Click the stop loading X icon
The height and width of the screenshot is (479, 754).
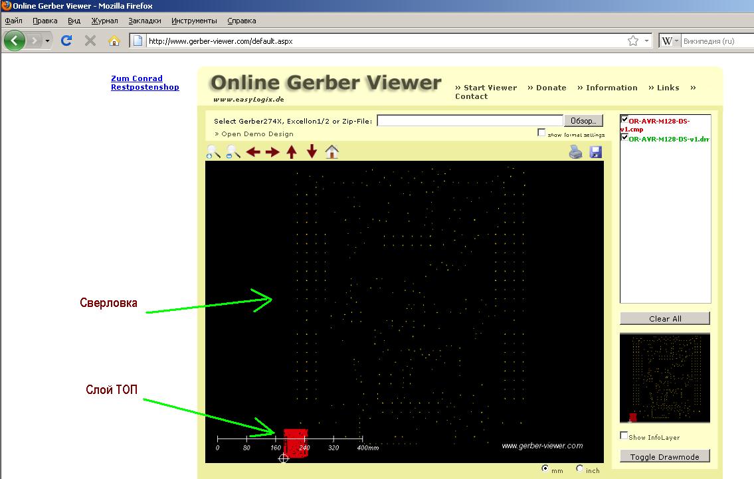(90, 41)
